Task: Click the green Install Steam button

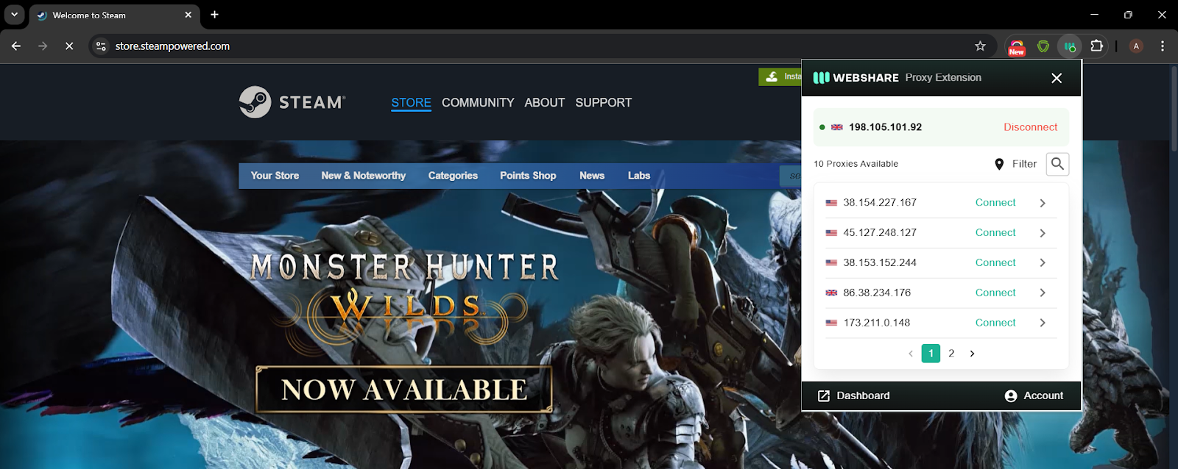Action: pos(780,76)
